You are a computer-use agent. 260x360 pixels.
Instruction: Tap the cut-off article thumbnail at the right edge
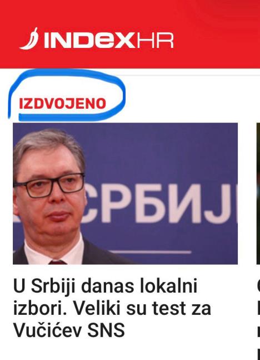coord(258,193)
